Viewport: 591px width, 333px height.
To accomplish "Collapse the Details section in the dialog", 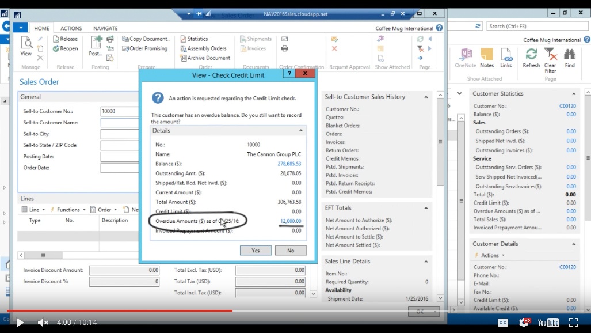I will tap(301, 131).
